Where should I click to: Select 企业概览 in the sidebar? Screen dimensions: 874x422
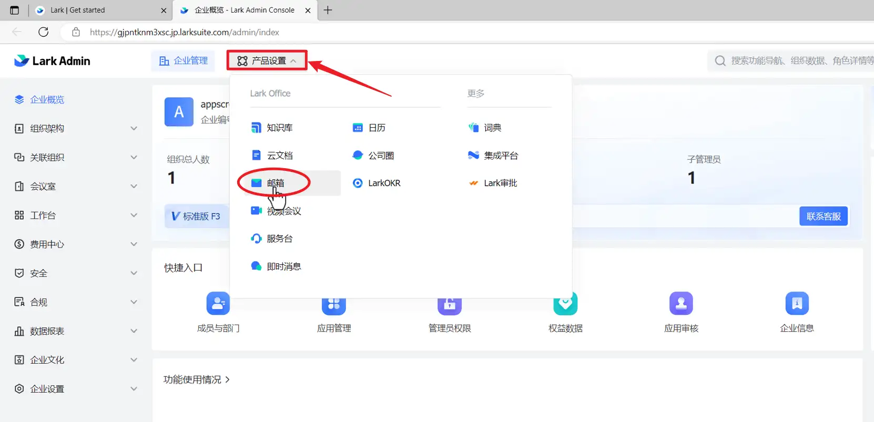pyautogui.click(x=47, y=99)
